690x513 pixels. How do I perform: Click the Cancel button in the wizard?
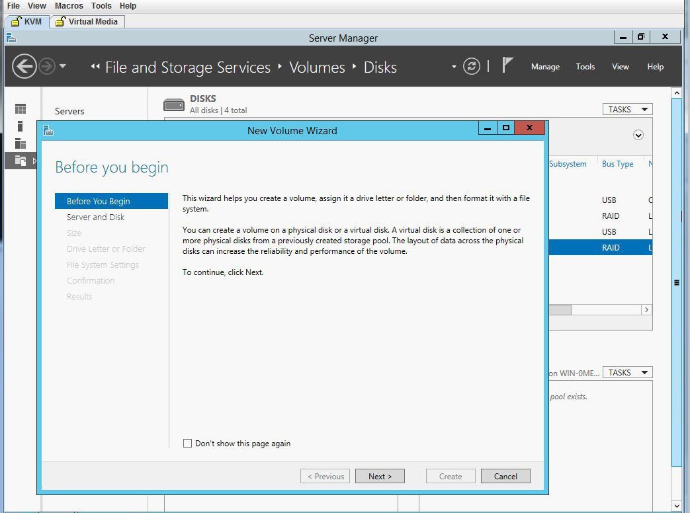coord(505,476)
